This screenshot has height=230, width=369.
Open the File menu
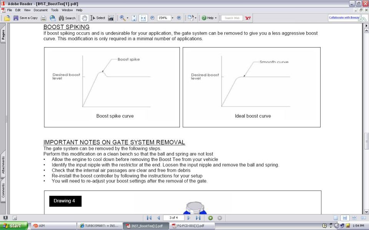[9, 10]
